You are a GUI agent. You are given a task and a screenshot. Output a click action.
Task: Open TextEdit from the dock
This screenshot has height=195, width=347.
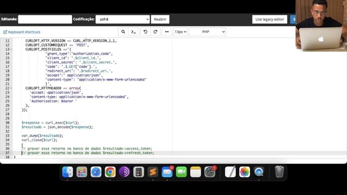[x=230, y=172]
